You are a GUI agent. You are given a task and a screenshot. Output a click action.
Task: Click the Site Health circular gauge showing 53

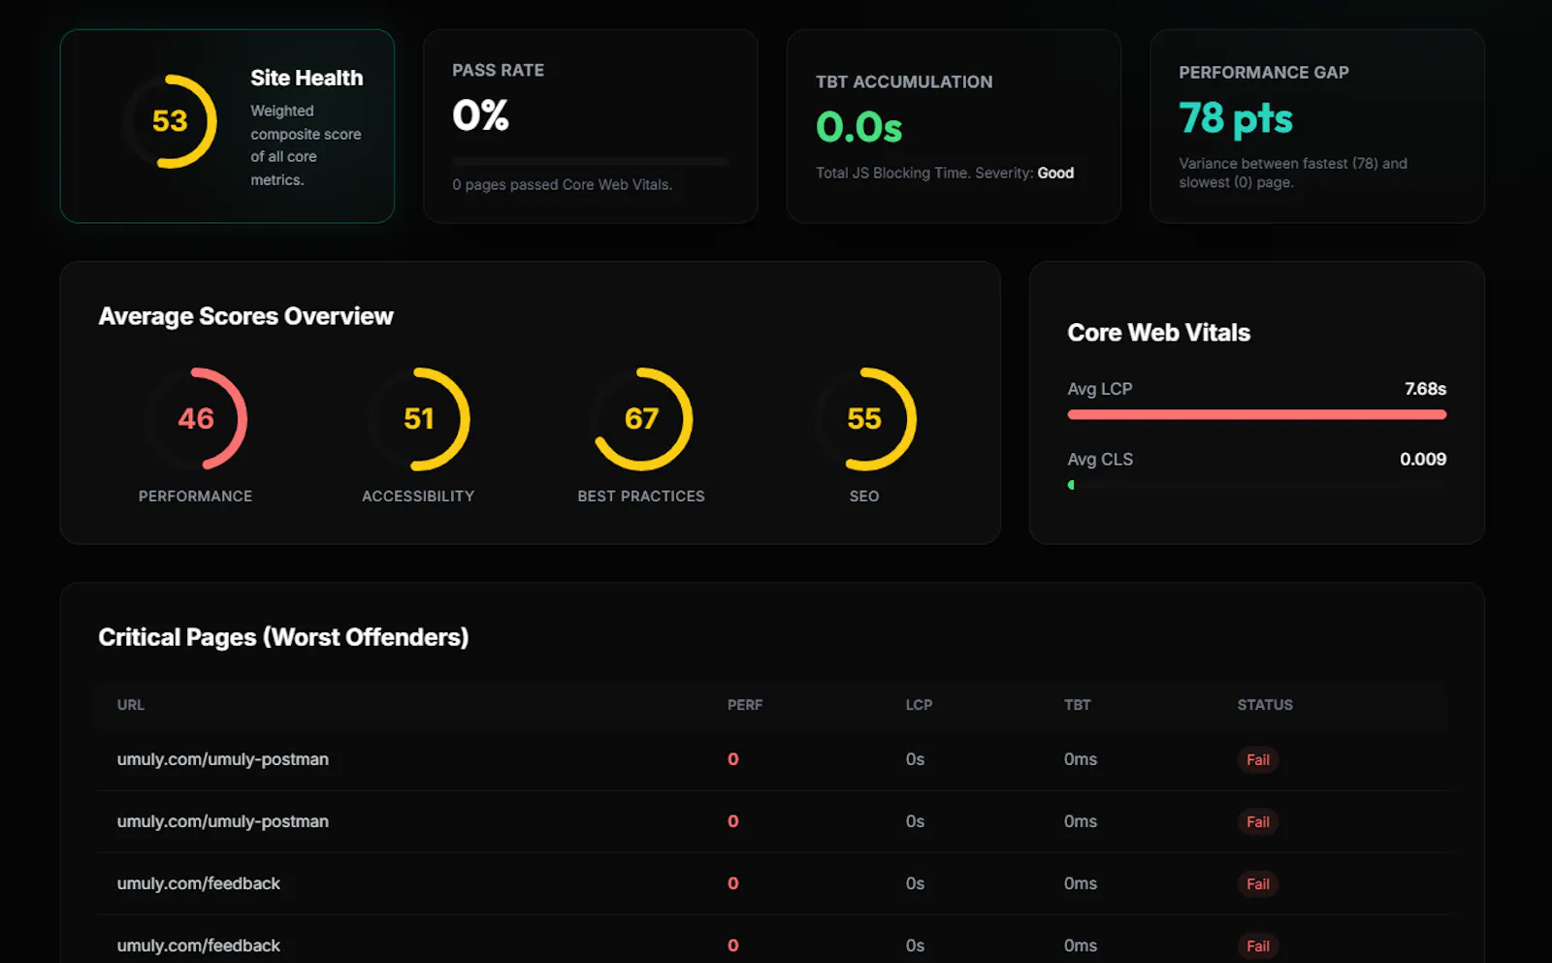point(170,121)
